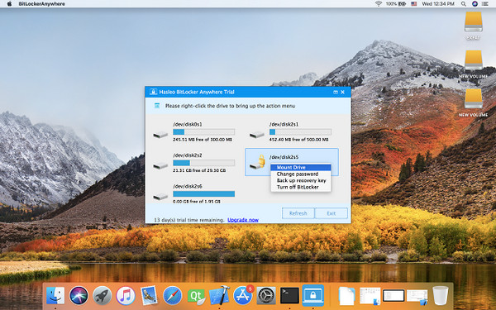Viewport: 496px width, 310px height.
Task: Click the /dev/disk0s1 usage bar
Action: (x=203, y=132)
